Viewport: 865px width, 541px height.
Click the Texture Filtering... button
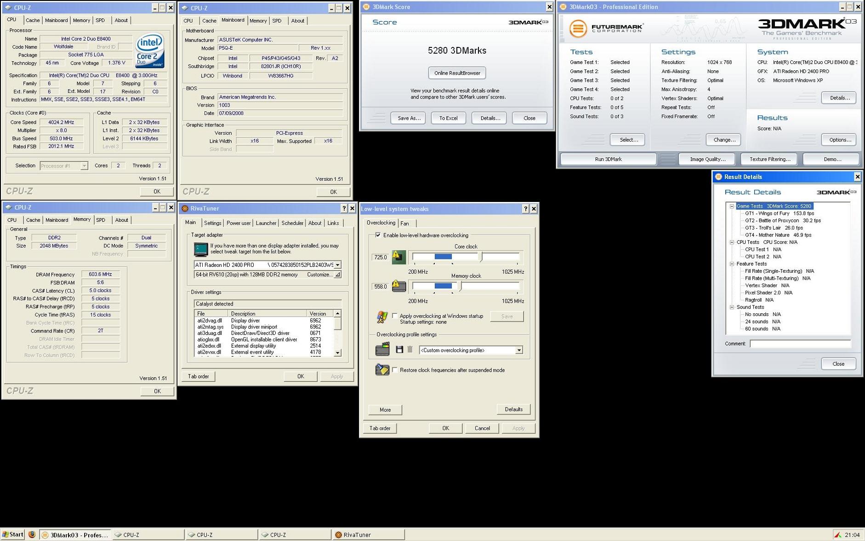pos(770,159)
